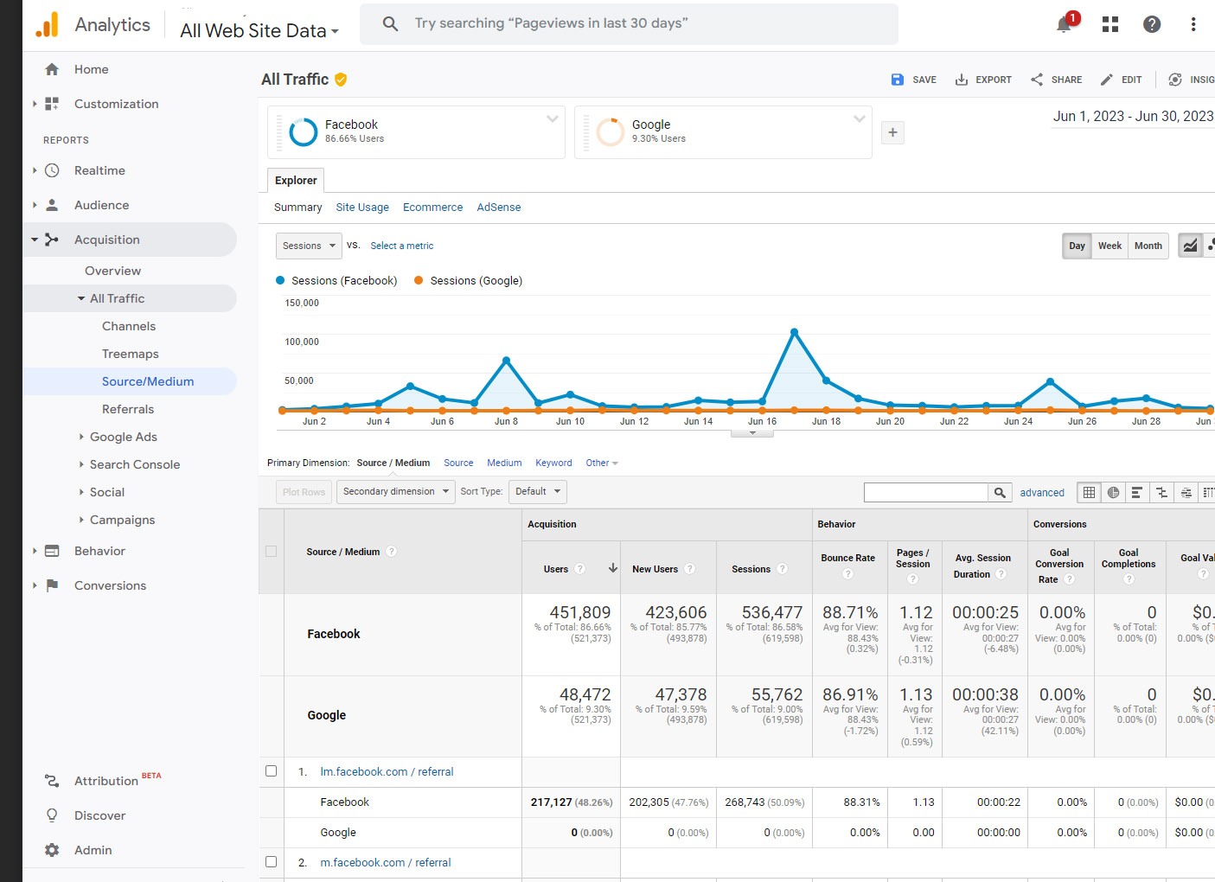The width and height of the screenshot is (1215, 882).
Task: Open the Sessions metric dropdown
Action: [x=309, y=246]
